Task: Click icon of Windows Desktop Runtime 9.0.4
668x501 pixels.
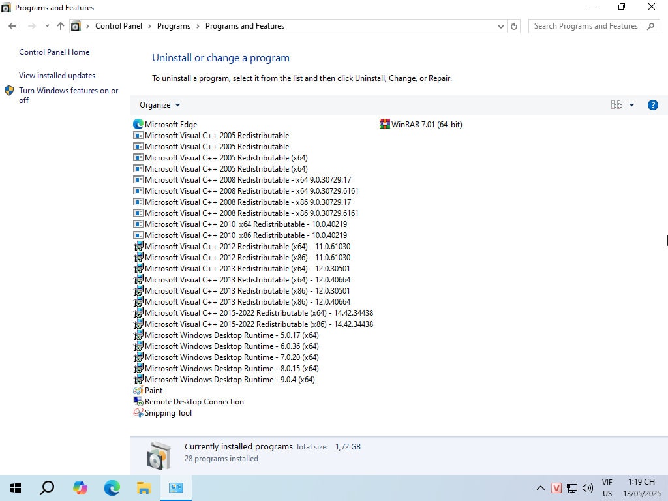Action: click(x=138, y=380)
